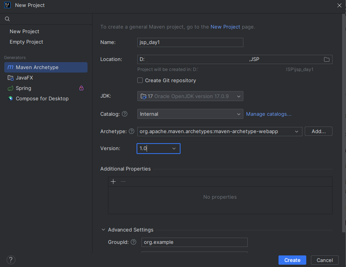Click the Spring leaf icon
The image size is (346, 267).
(10, 88)
